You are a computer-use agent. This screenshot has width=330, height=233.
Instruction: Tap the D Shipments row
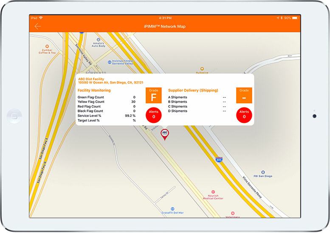click(197, 111)
